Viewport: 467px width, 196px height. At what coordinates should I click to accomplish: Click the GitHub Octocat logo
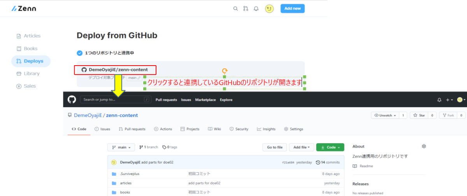pos(72,100)
